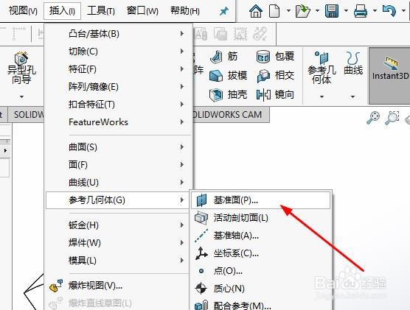Select FeatureWorks menu entry
The height and width of the screenshot is (310, 410).
click(119, 122)
